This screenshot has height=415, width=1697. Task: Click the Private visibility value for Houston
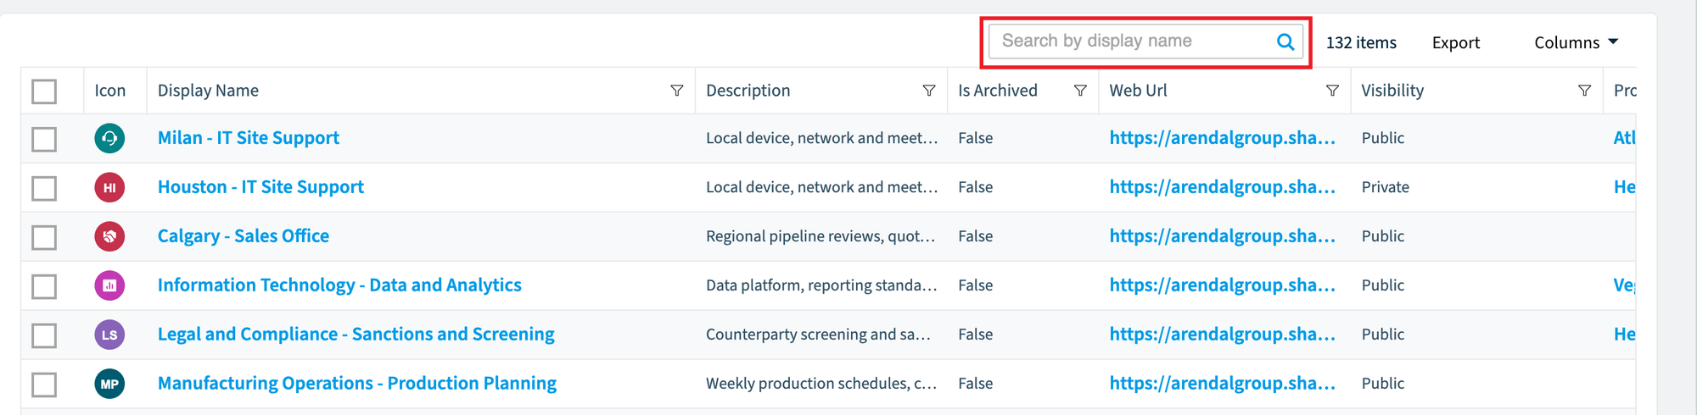coord(1386,187)
